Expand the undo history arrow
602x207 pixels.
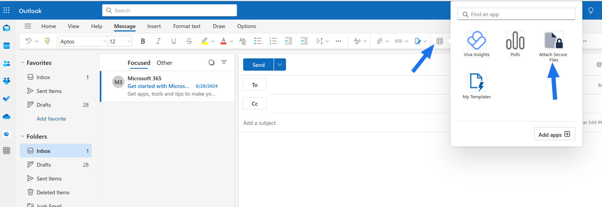point(37,41)
